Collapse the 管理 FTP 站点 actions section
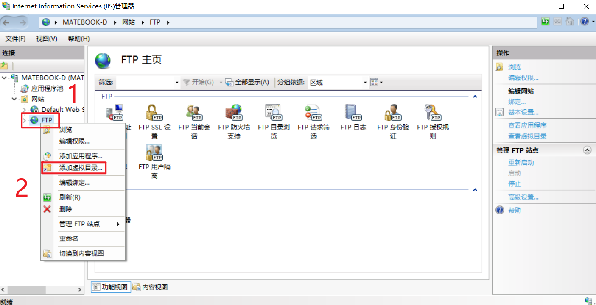The width and height of the screenshot is (596, 305). point(587,150)
